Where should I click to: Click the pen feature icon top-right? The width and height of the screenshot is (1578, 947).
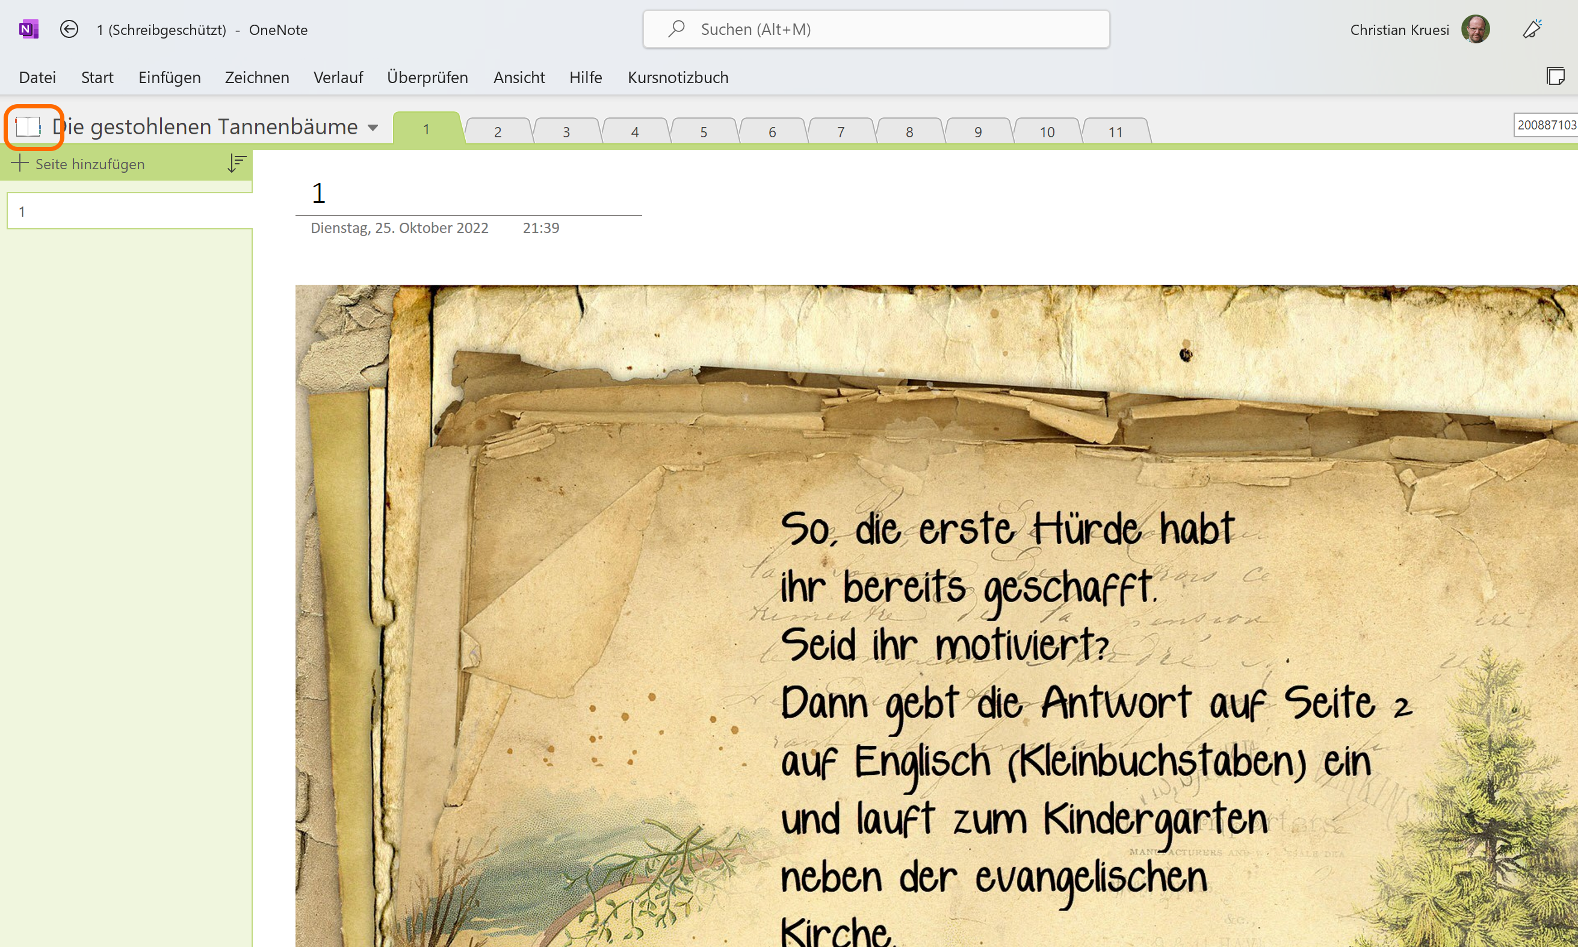click(x=1532, y=29)
